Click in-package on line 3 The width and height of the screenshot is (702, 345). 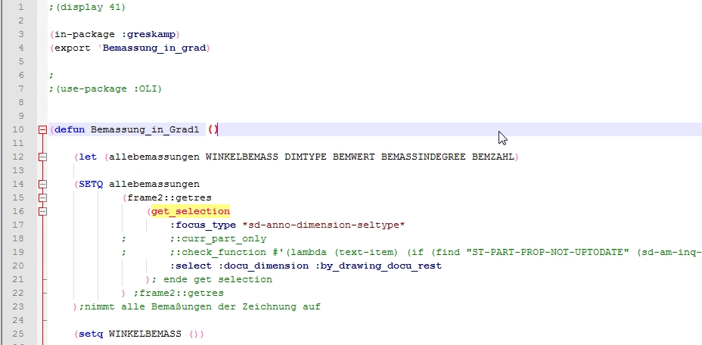(85, 35)
